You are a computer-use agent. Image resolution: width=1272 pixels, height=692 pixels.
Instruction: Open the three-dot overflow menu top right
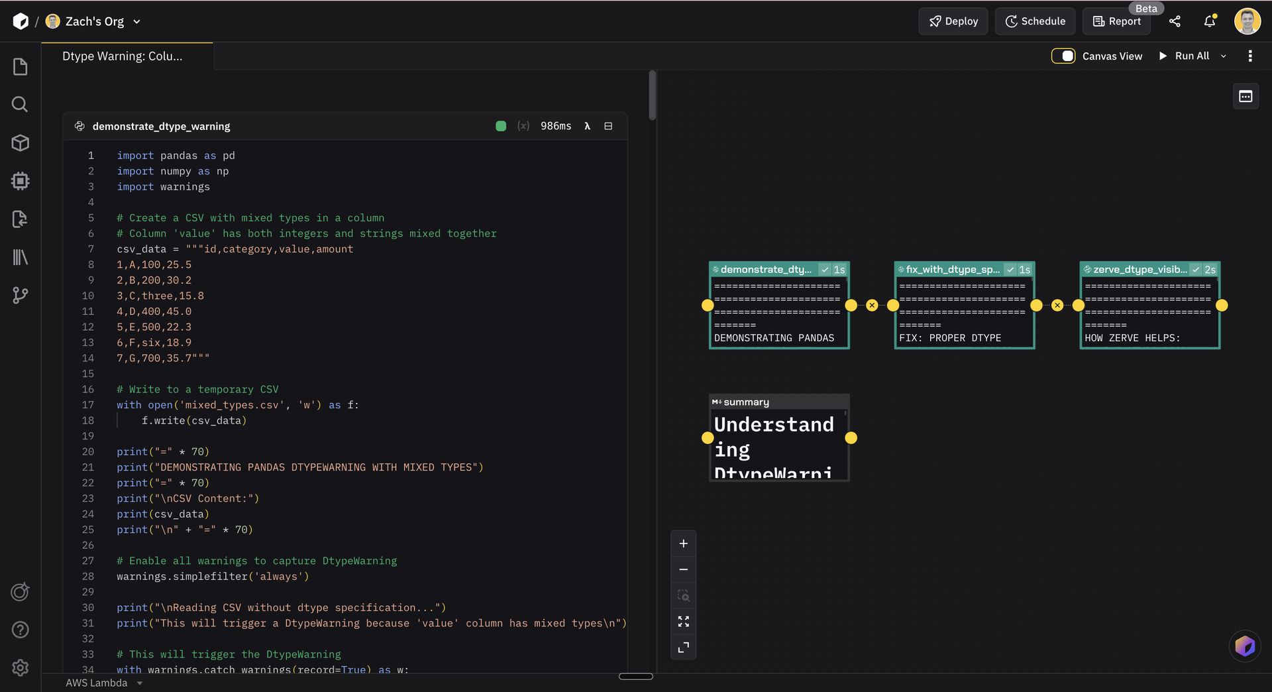(x=1251, y=56)
